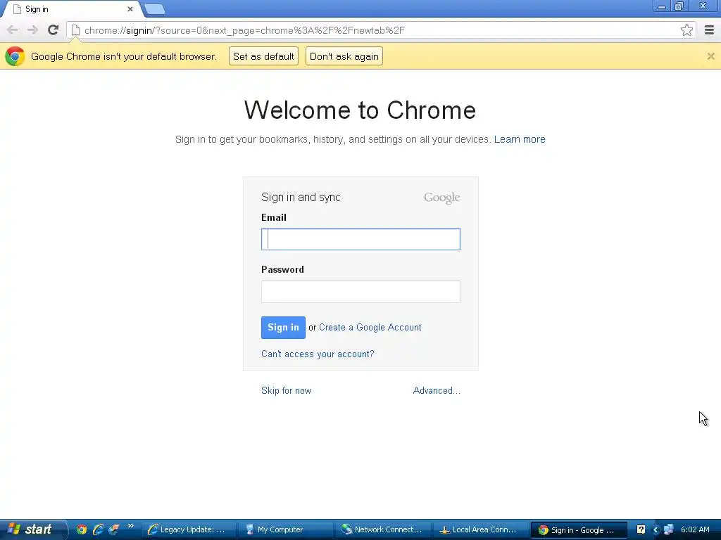Open the Learn more link
The height and width of the screenshot is (540, 721).
(x=520, y=139)
